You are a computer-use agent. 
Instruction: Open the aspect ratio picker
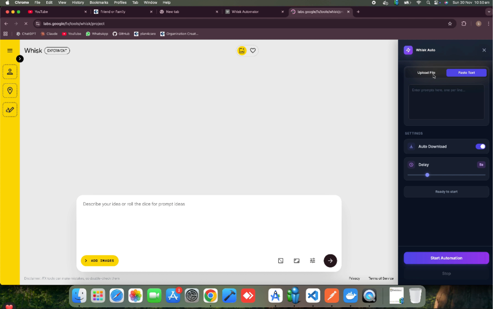(296, 261)
